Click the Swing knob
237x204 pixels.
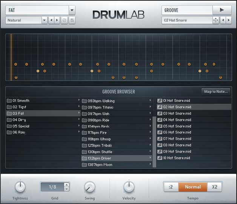tap(90, 187)
